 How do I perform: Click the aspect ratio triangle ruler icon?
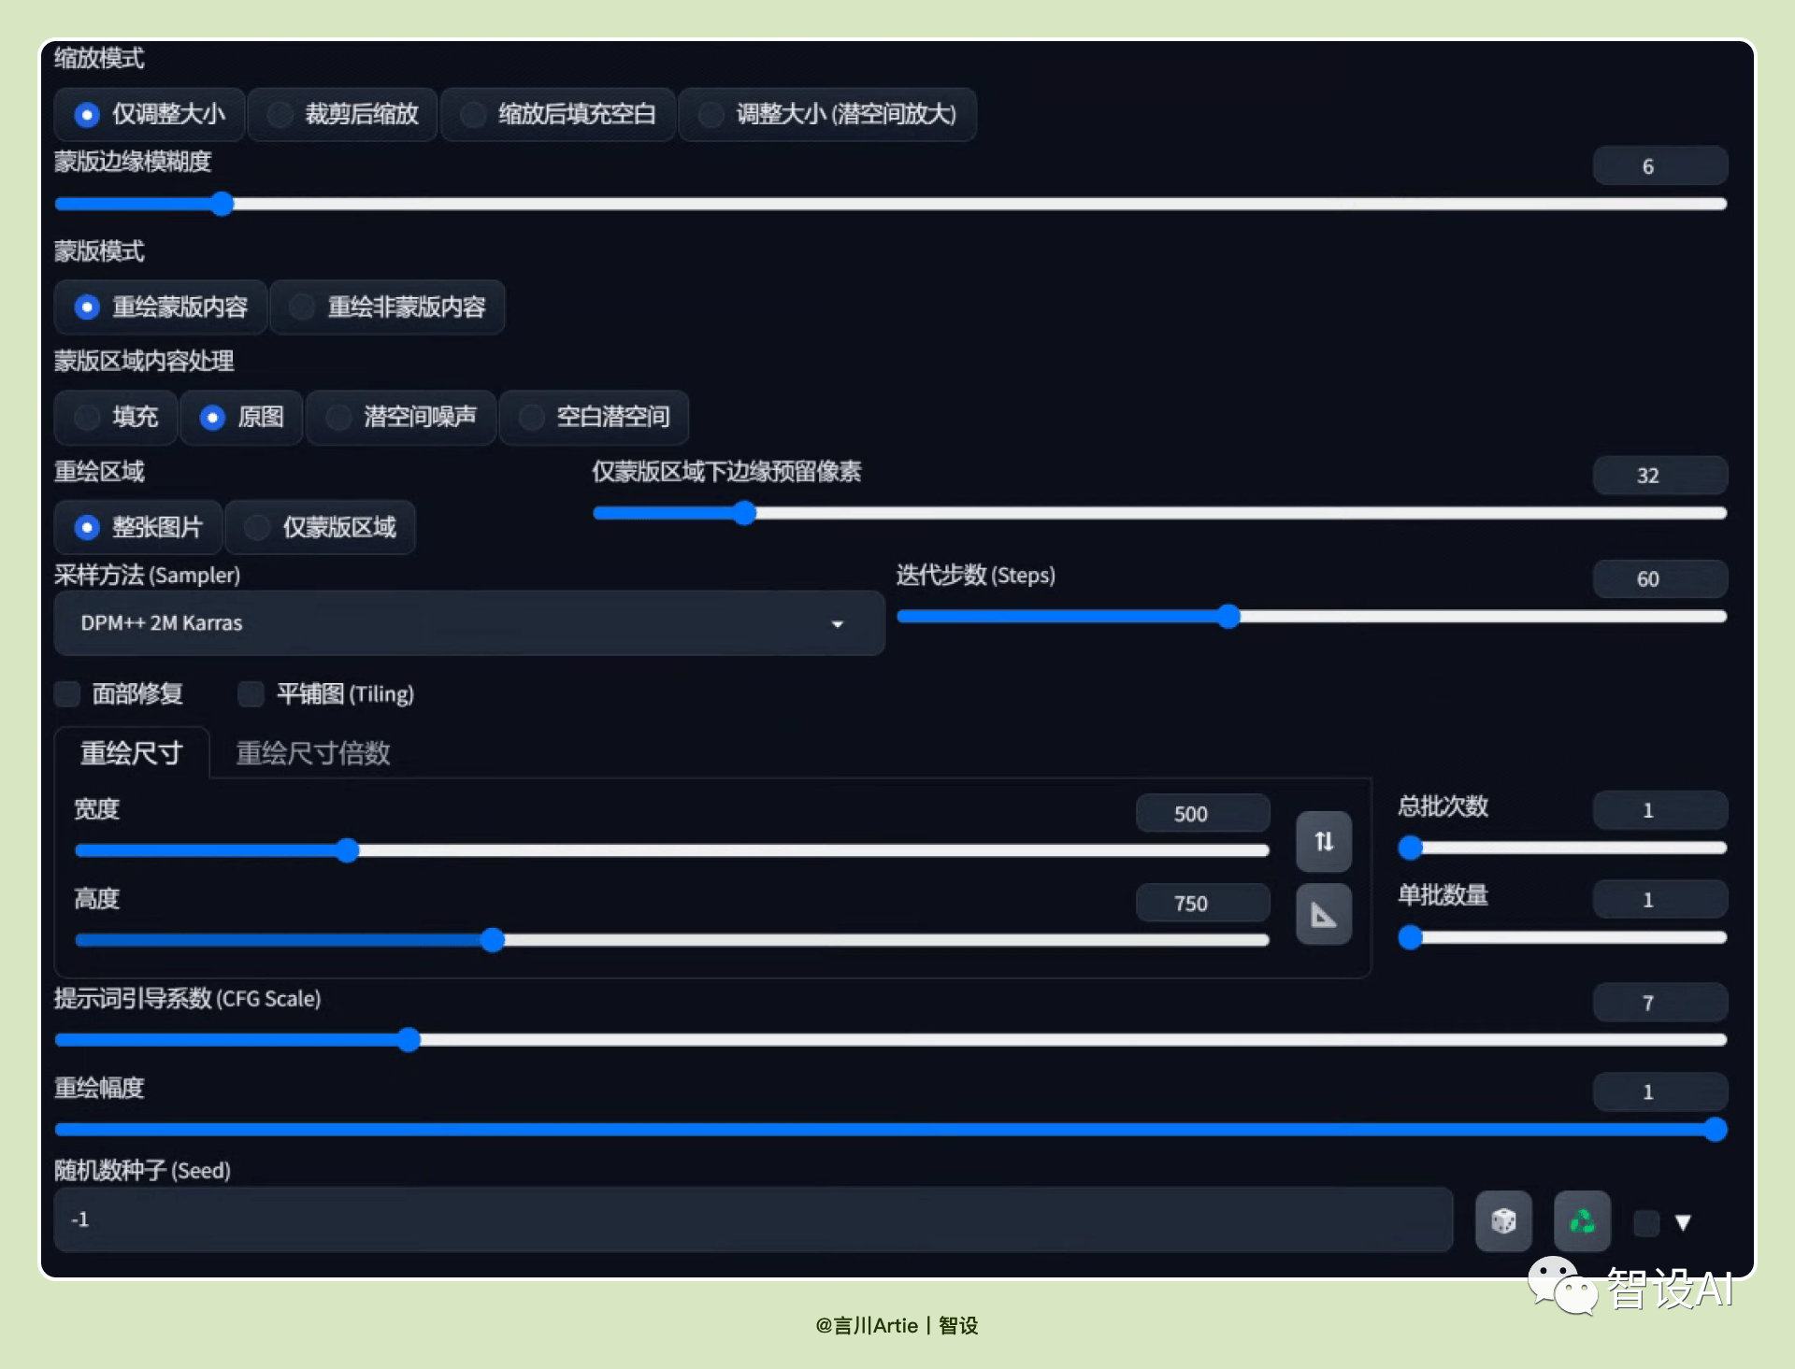coord(1324,914)
